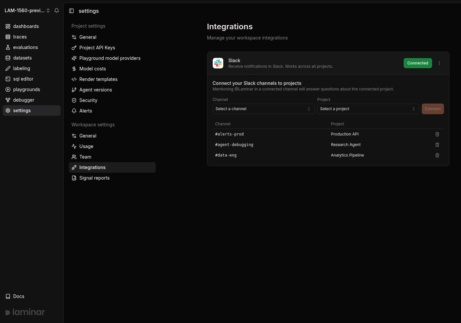Image resolution: width=461 pixels, height=323 pixels.
Task: Click the datasets database icon
Action: [8, 58]
